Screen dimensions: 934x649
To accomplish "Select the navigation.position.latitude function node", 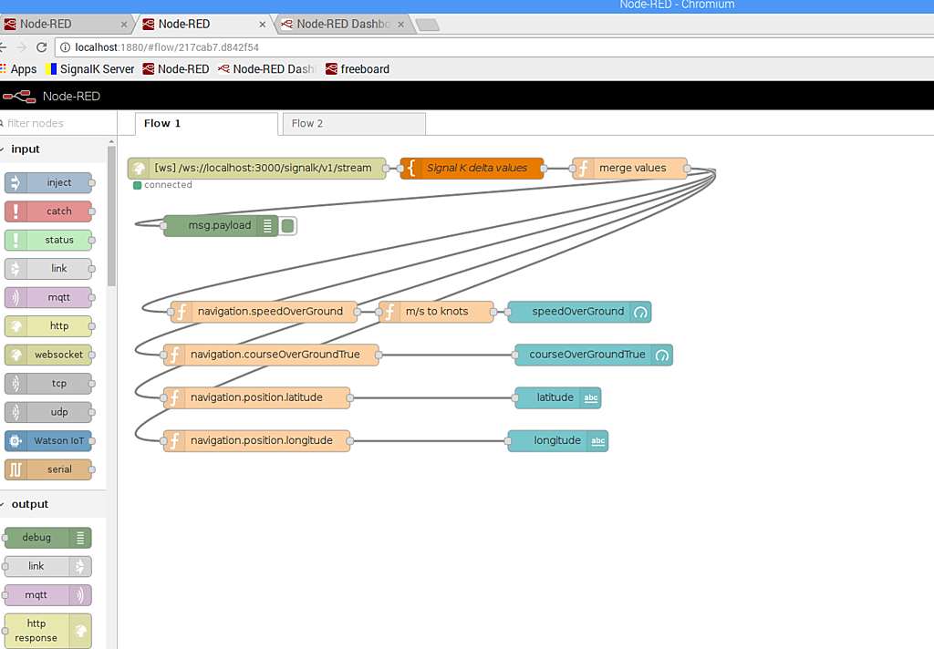I will [256, 397].
